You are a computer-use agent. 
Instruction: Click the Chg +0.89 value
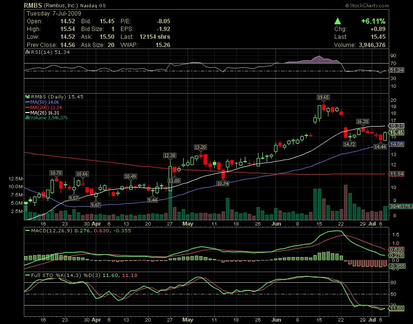pyautogui.click(x=378, y=29)
